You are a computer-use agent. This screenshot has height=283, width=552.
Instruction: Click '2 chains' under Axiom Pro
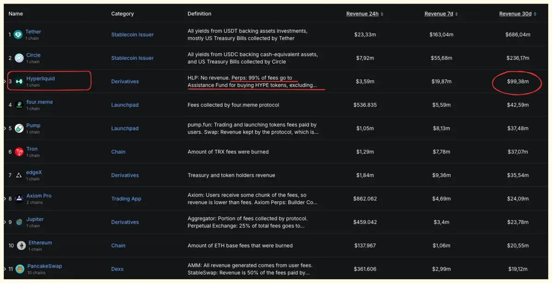coord(35,203)
